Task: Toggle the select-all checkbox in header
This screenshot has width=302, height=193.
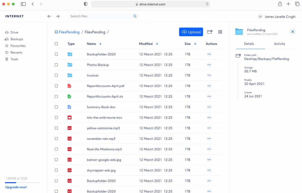Action: [56, 44]
